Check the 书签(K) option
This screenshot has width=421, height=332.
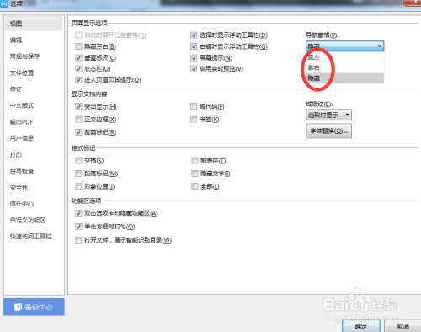tap(194, 120)
